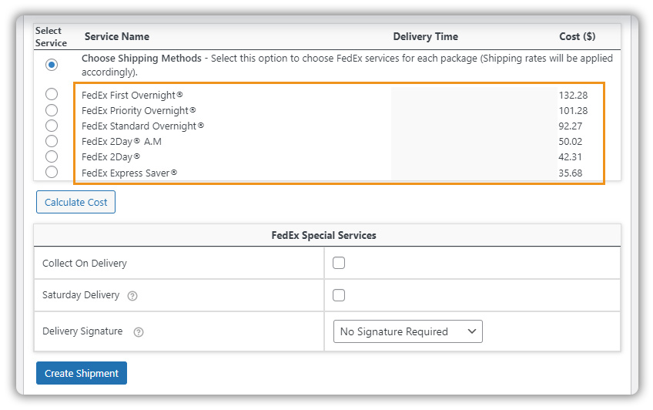Screen dimensions: 653x410
Task: Click the Collect On Delivery label
Action: [x=85, y=264]
